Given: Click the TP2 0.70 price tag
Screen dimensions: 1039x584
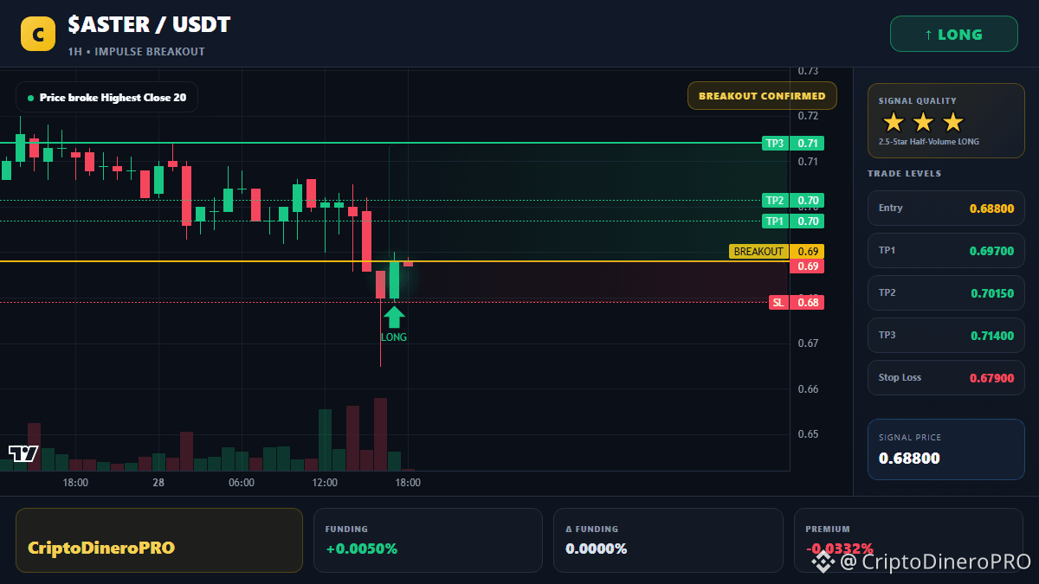Looking at the screenshot, I should tap(792, 201).
